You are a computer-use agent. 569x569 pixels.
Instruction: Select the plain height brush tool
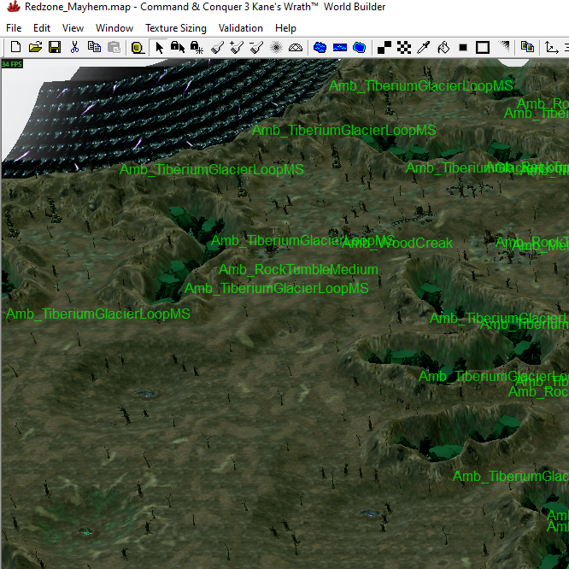[x=217, y=48]
